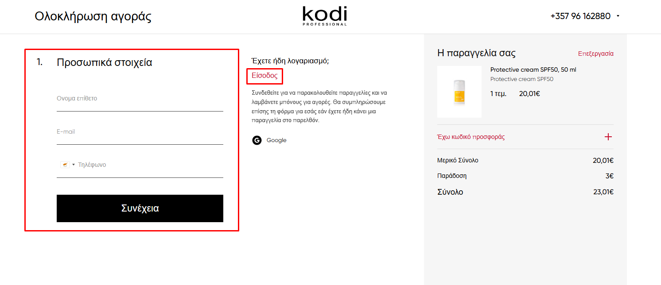Image resolution: width=661 pixels, height=285 pixels.
Task: Click the Google sign-in icon
Action: click(x=257, y=140)
